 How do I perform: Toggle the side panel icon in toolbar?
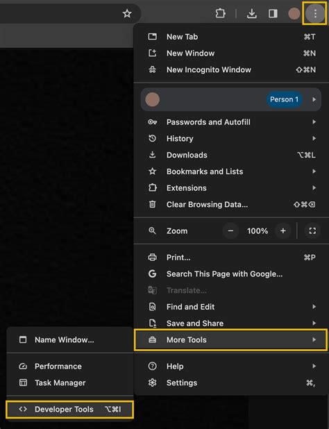[273, 13]
